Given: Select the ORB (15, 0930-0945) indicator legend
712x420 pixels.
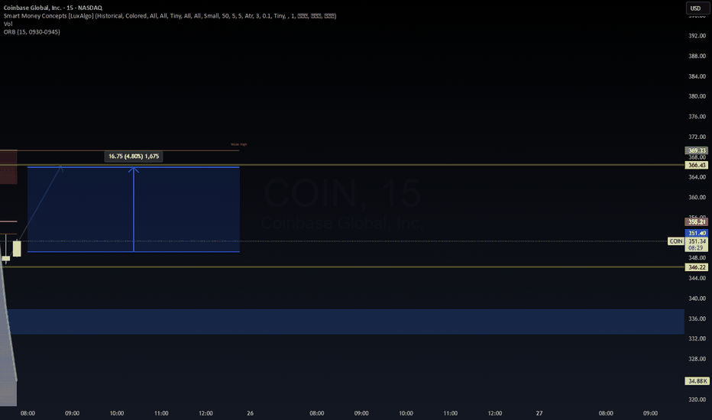Looking at the screenshot, I should point(32,32).
